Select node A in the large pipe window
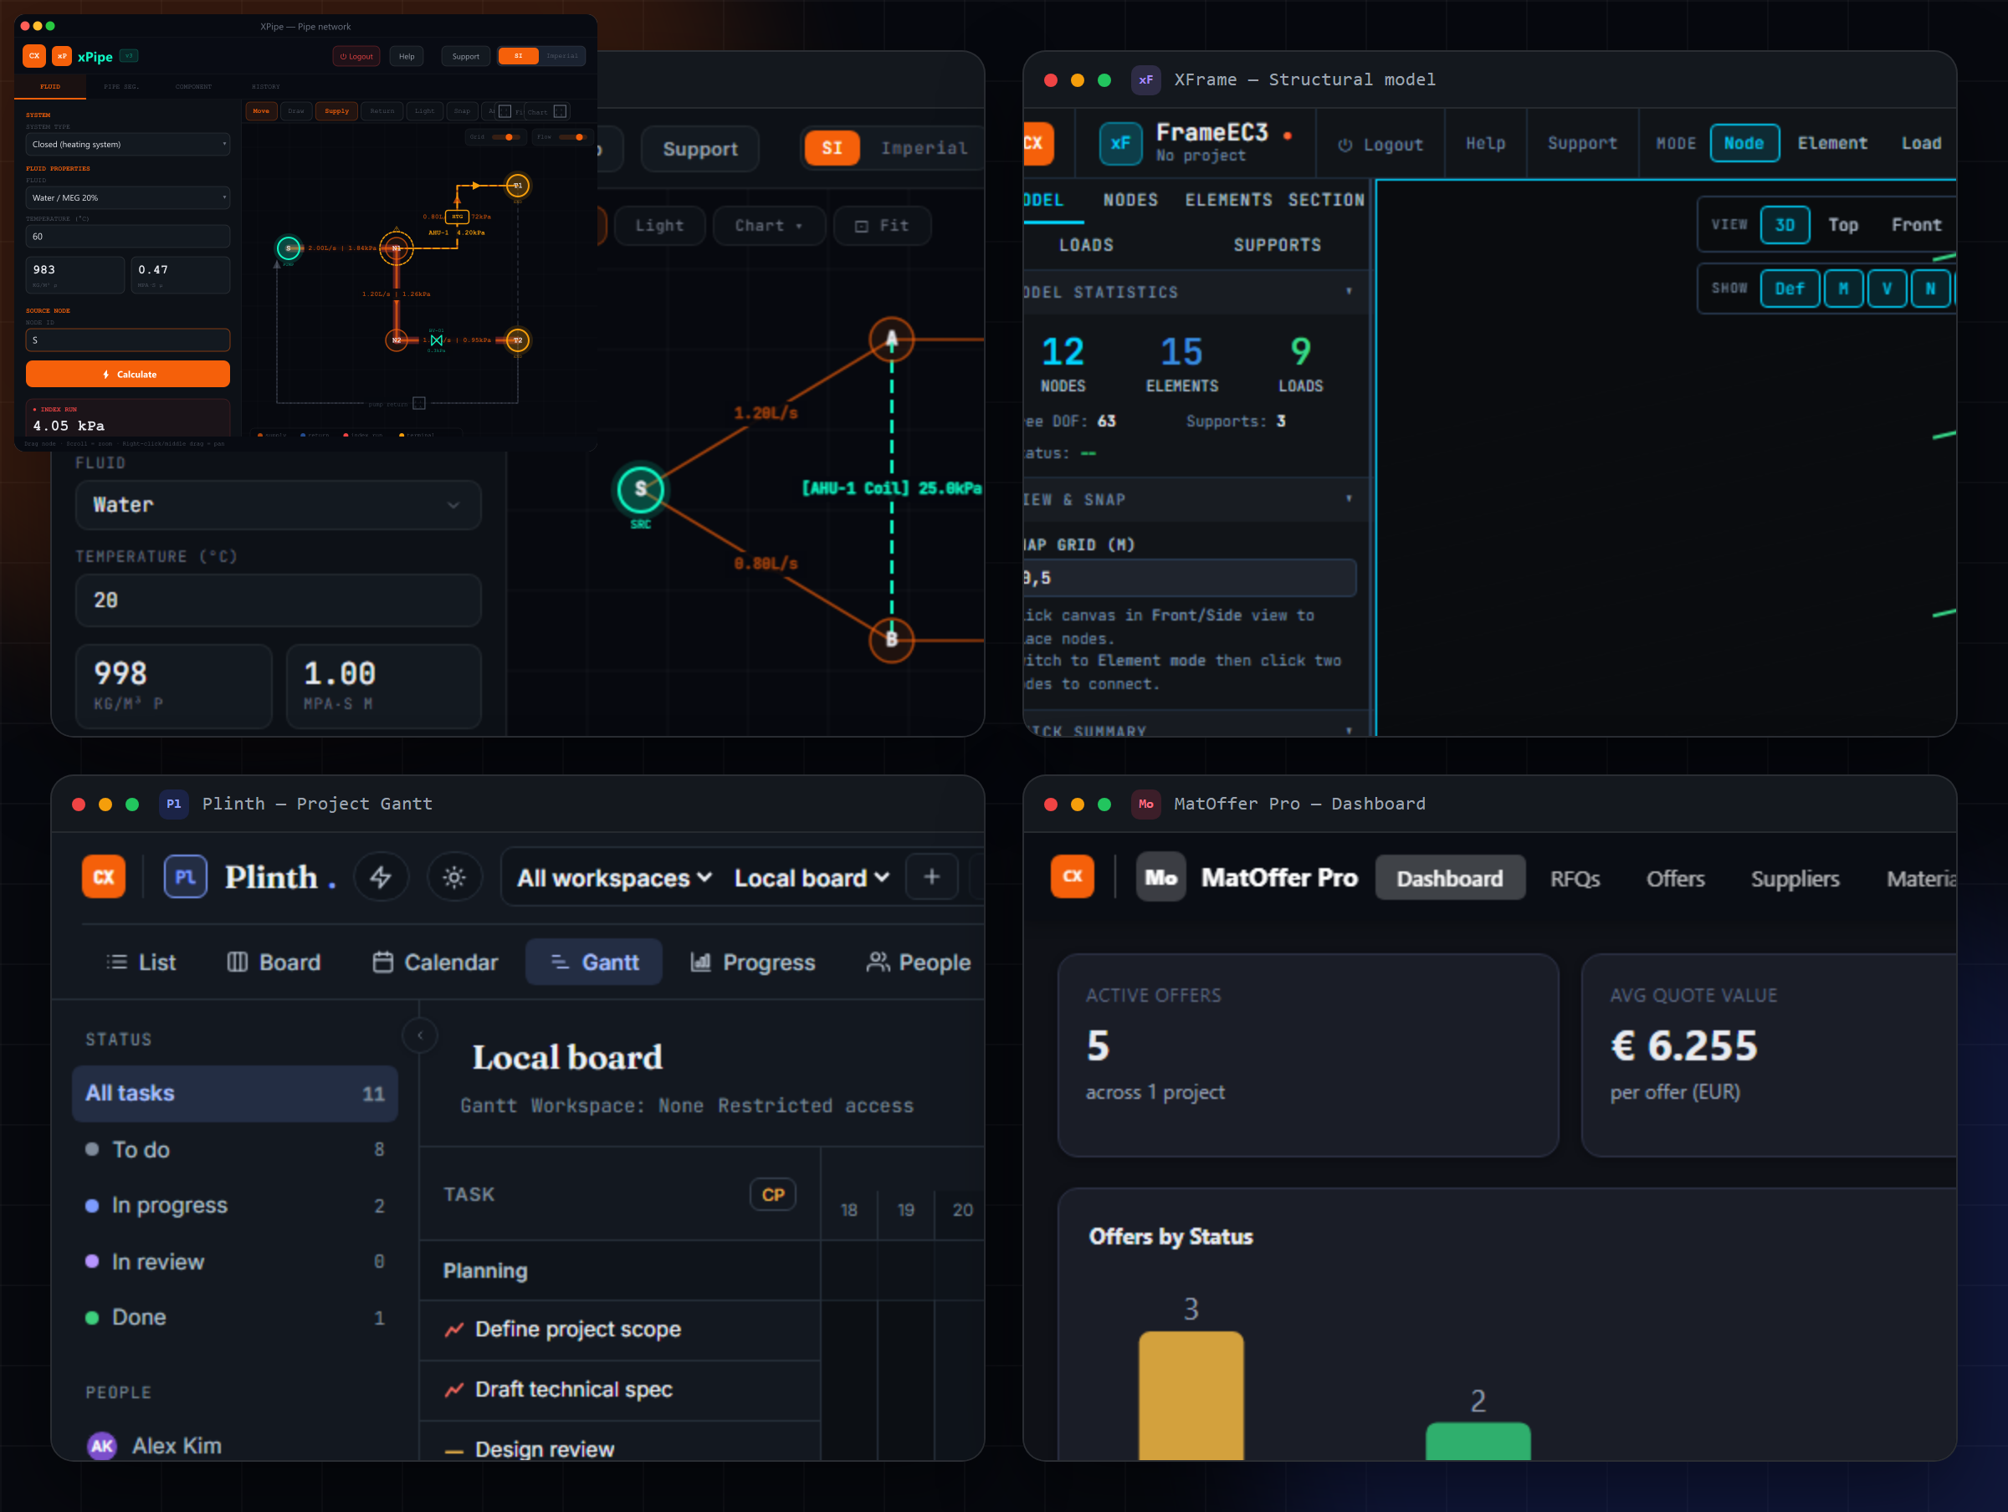The height and width of the screenshot is (1512, 2008). (x=891, y=340)
